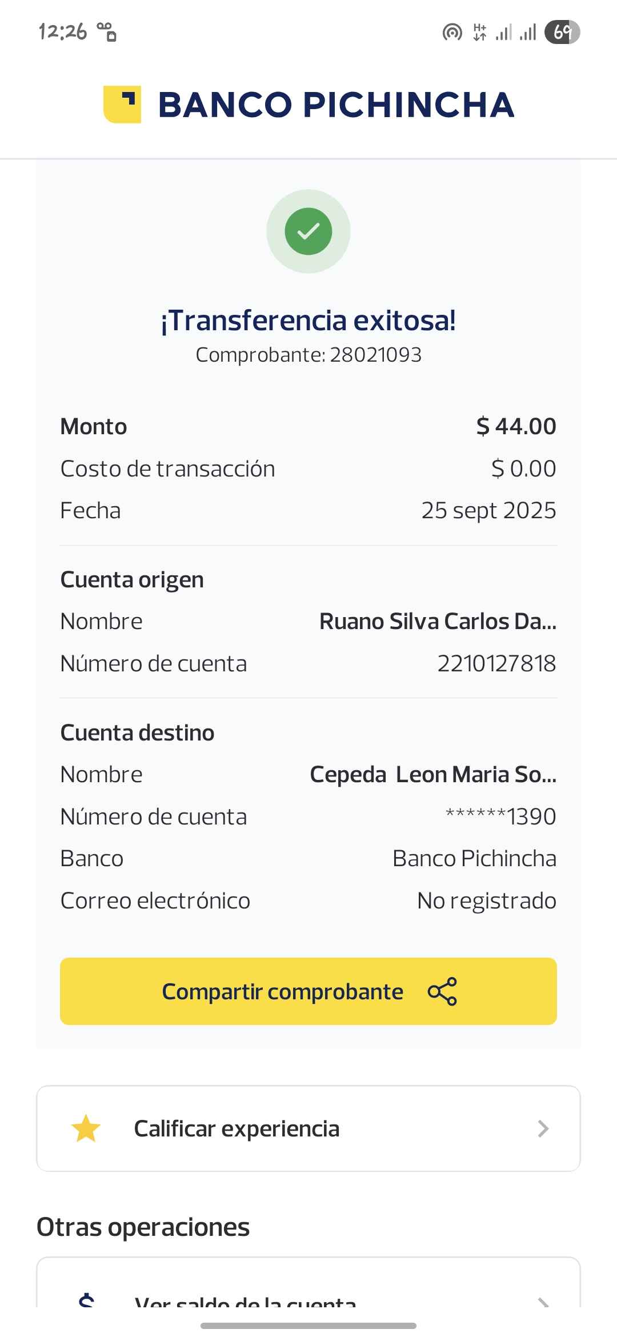Tap the green success checkmark icon
Image resolution: width=617 pixels, height=1337 pixels.
pyautogui.click(x=308, y=231)
